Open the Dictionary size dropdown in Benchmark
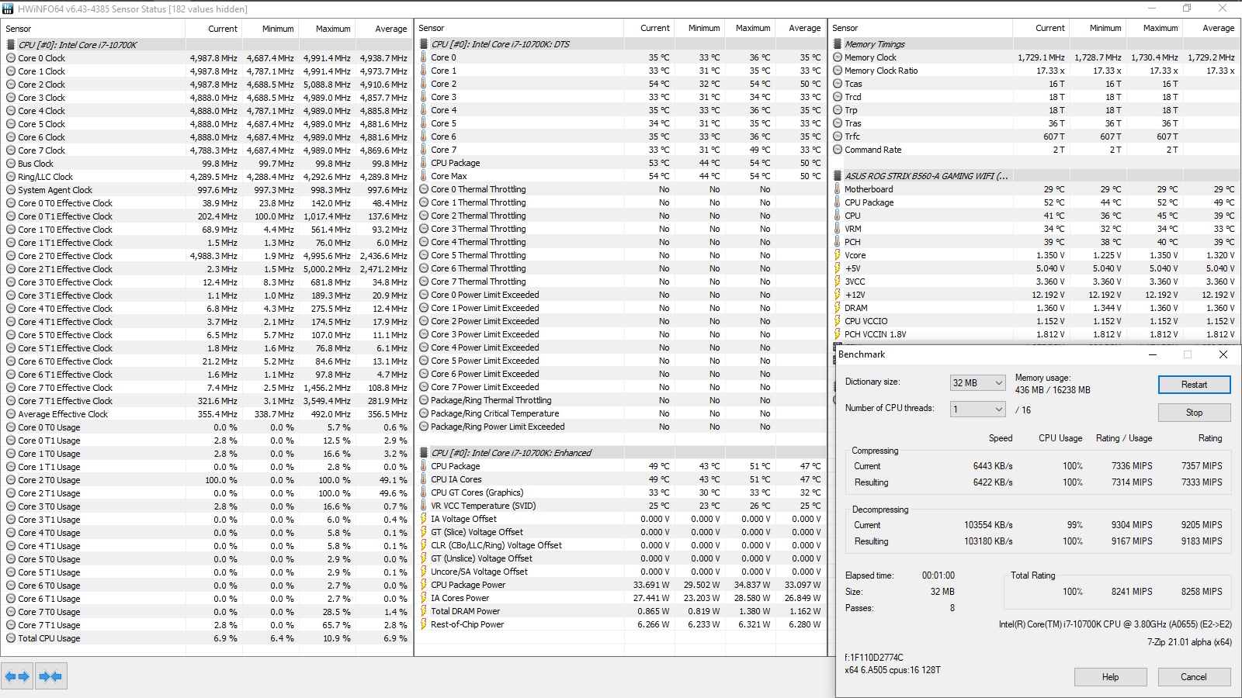1242x698 pixels. click(x=978, y=382)
